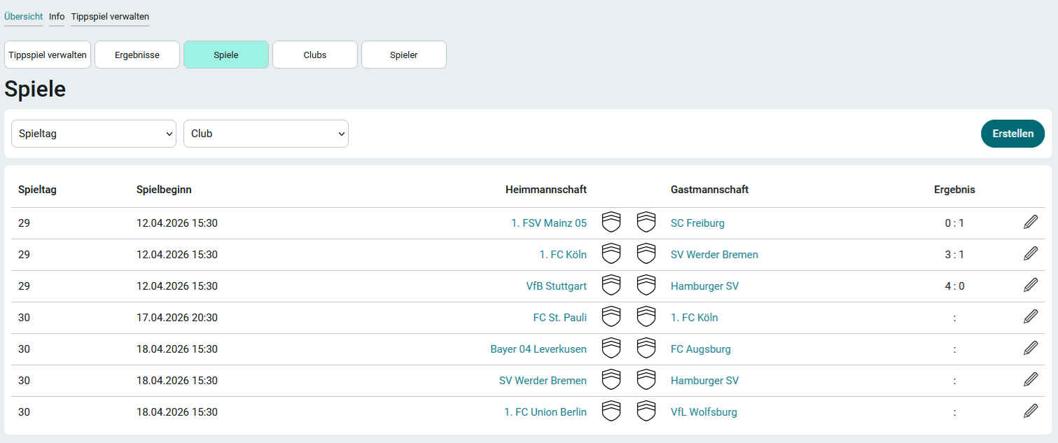The height and width of the screenshot is (443, 1058).
Task: Edit the VfB Stuttgart vs Hamburger SV match
Action: click(1031, 286)
